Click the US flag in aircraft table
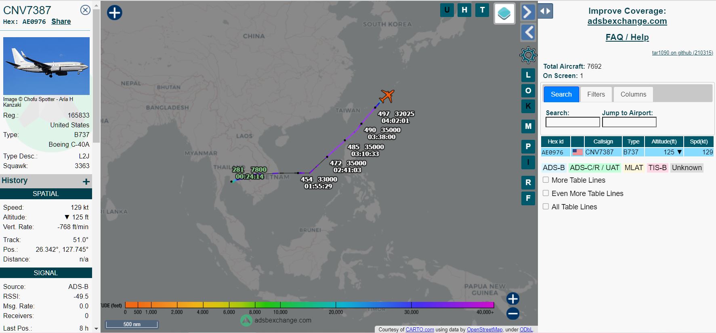This screenshot has width=716, height=333. [577, 152]
